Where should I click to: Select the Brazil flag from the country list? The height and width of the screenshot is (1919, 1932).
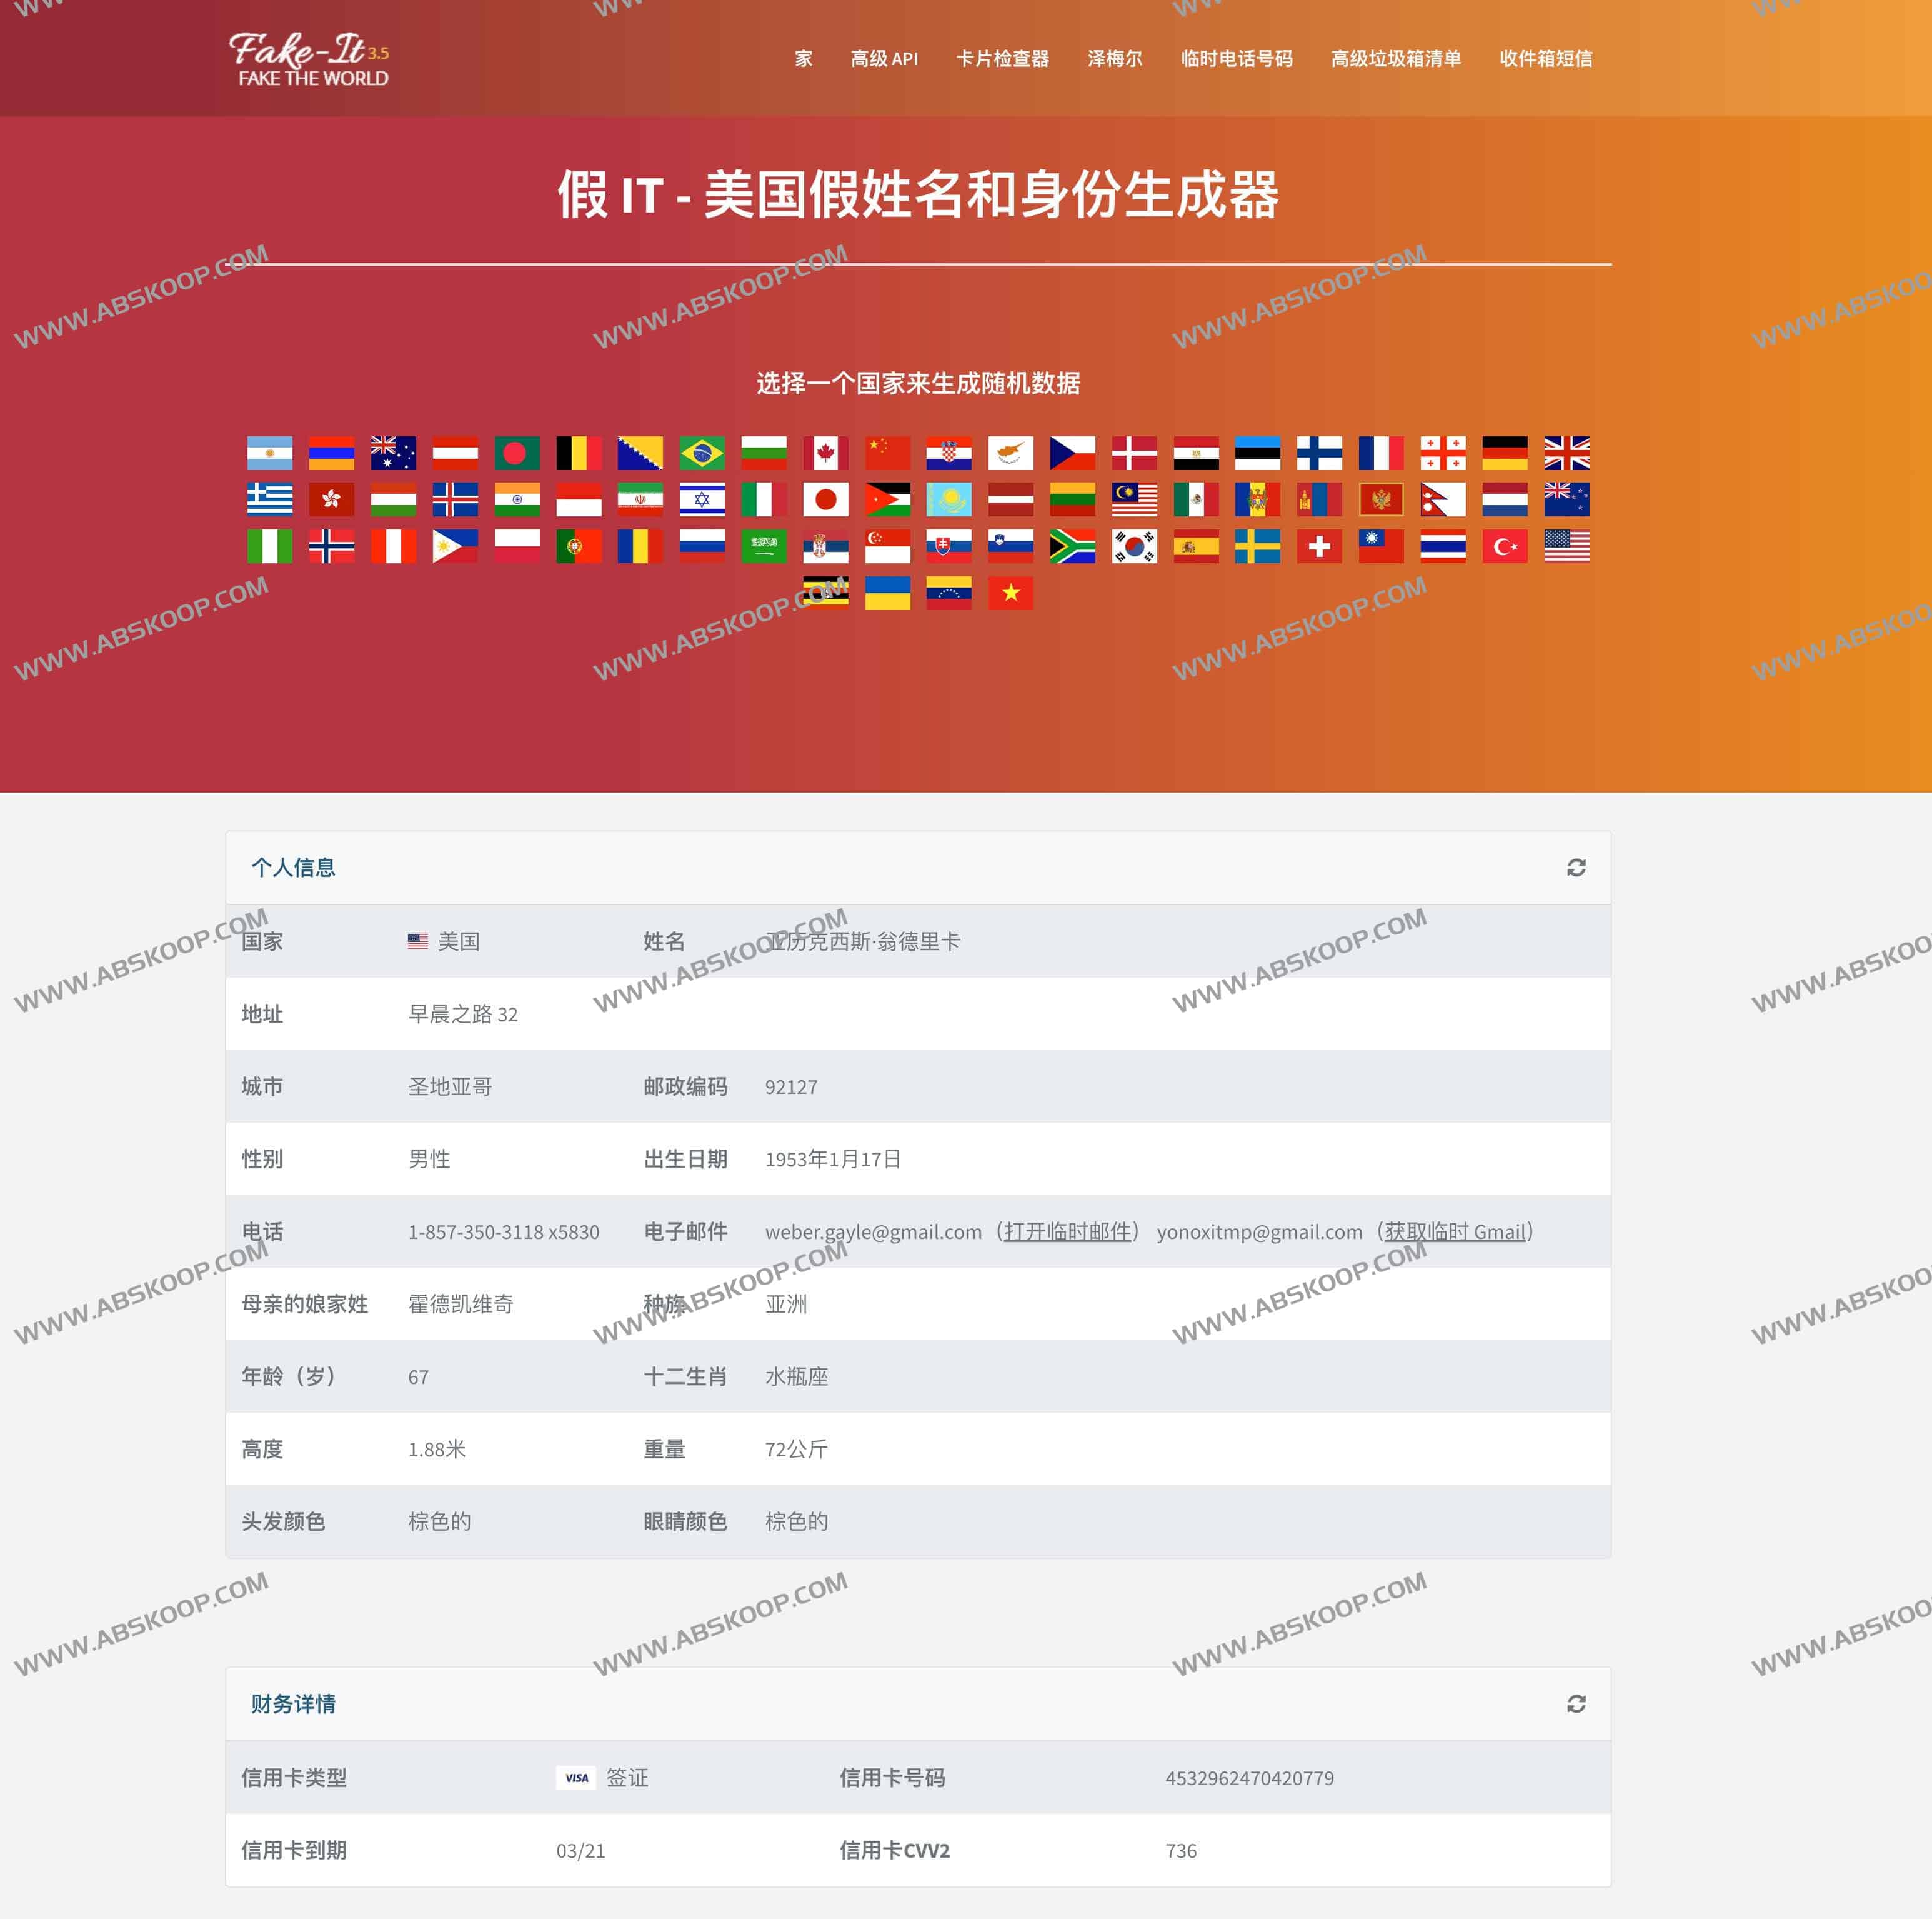[702, 452]
